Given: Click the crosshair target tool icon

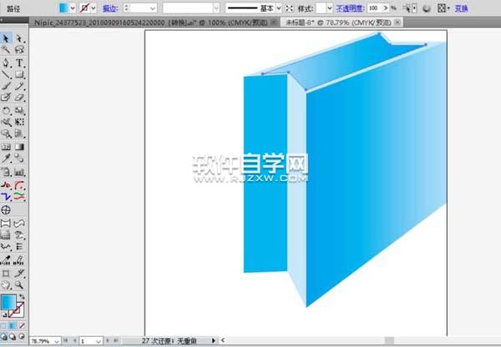Looking at the screenshot, I should [6, 210].
